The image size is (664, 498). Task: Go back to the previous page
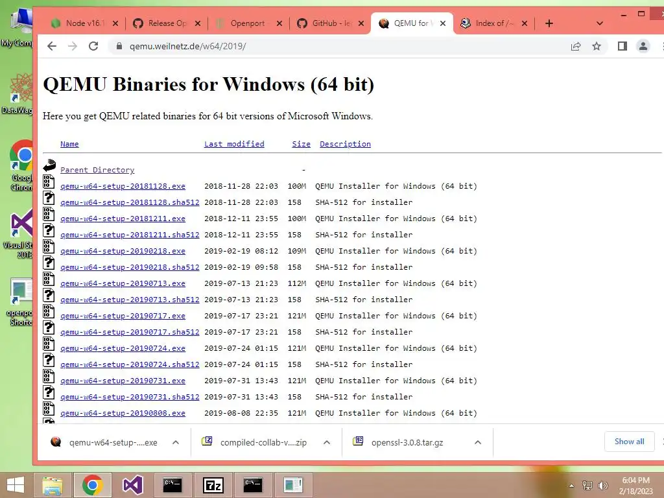52,46
